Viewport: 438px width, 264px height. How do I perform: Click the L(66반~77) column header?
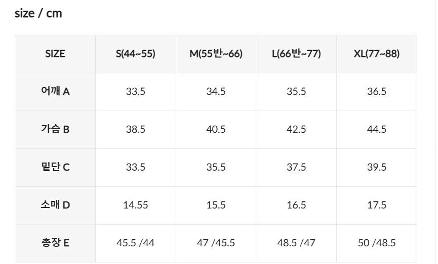point(296,54)
